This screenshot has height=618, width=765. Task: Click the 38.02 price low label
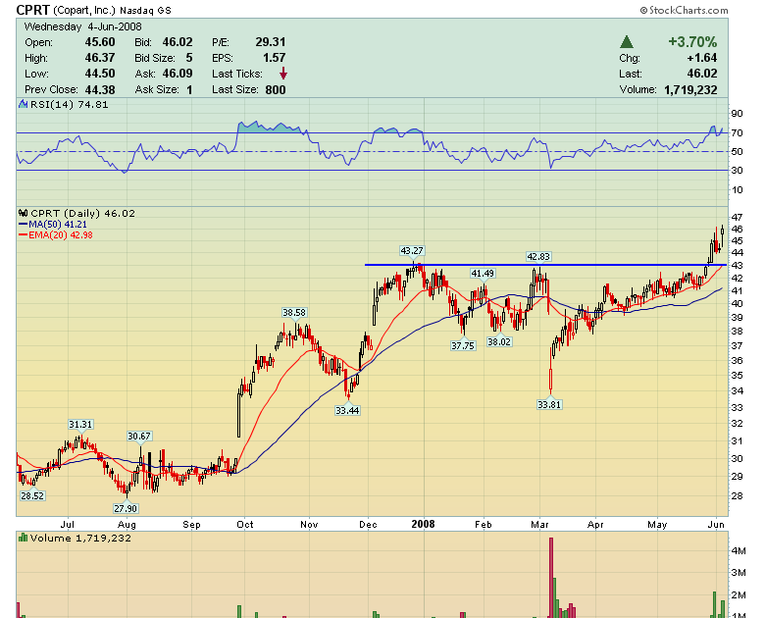pos(499,341)
